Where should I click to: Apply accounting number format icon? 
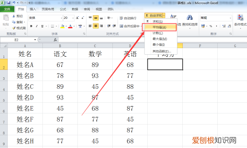pos(203,26)
